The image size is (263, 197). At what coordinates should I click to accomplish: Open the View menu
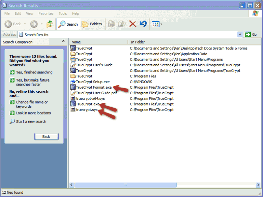[x=30, y=13]
